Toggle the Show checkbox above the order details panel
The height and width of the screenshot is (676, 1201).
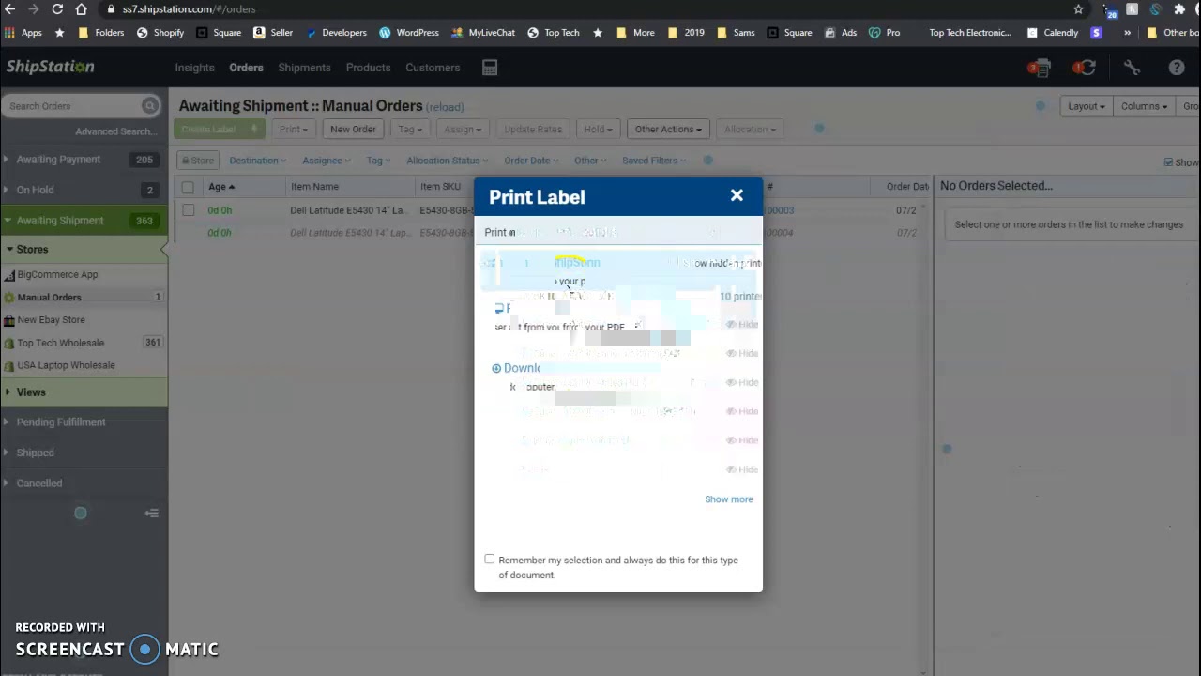1168,162
